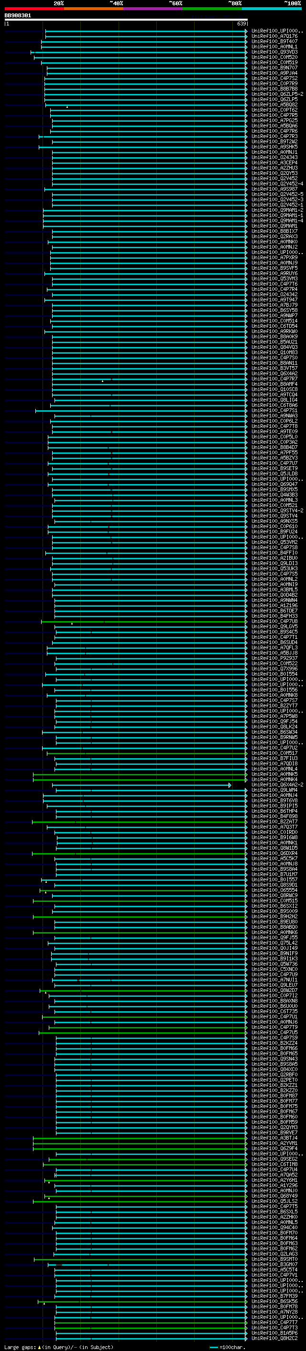Click label UniRef100_O65554
This screenshot has height=1351, width=306.
[x=274, y=890]
